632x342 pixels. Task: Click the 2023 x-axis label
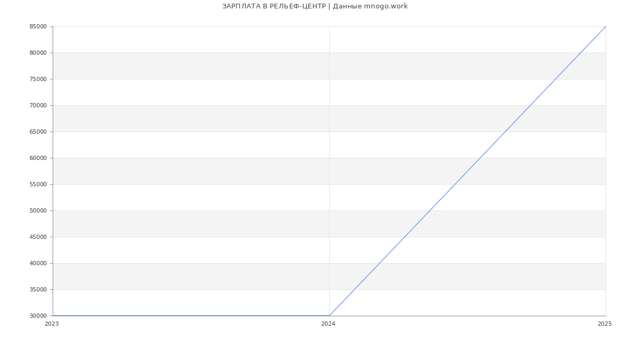[52, 324]
